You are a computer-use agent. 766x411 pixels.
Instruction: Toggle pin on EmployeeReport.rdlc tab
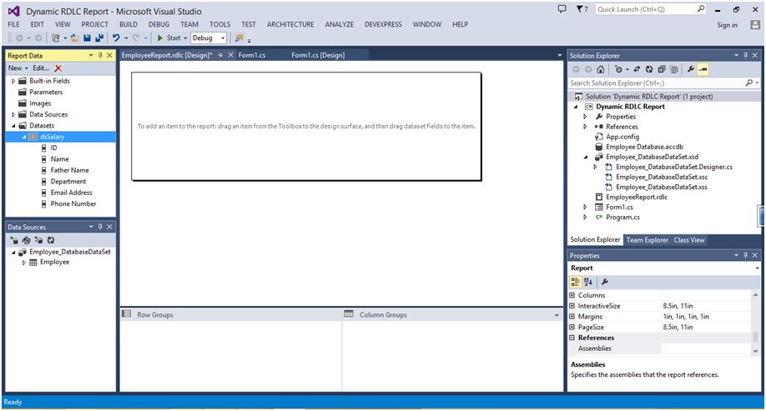[220, 55]
